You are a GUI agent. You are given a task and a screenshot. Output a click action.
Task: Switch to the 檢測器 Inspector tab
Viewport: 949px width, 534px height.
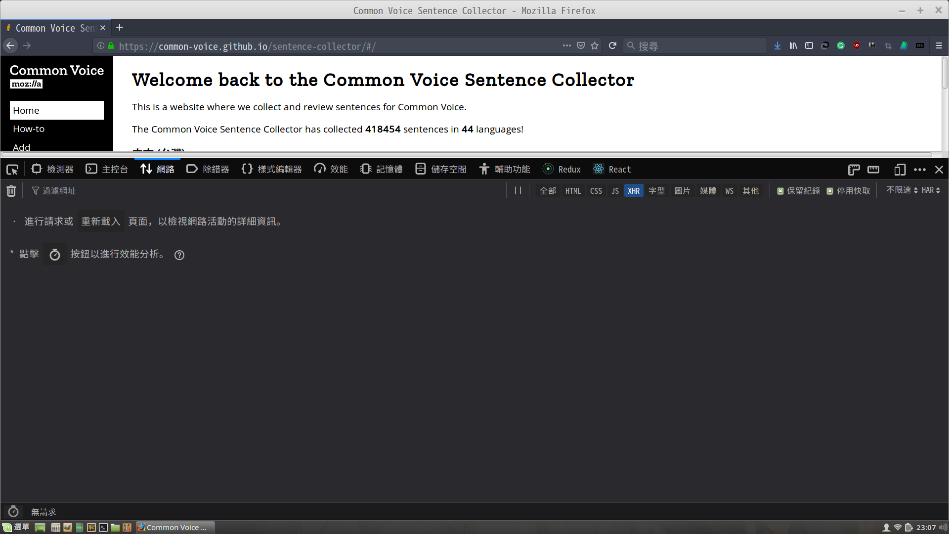coord(52,170)
